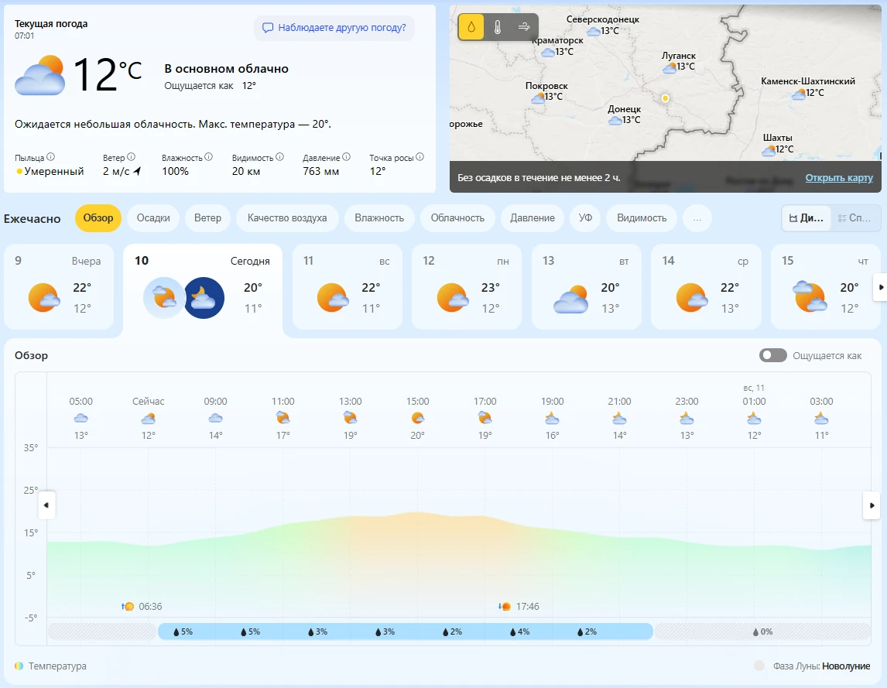Open the Облачность tab

[x=457, y=218]
